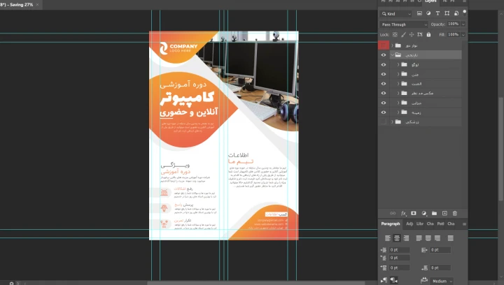Click the lock all padlock icon

pyautogui.click(x=429, y=34)
